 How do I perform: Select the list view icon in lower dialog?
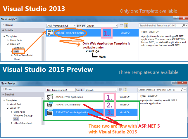[125, 90]
